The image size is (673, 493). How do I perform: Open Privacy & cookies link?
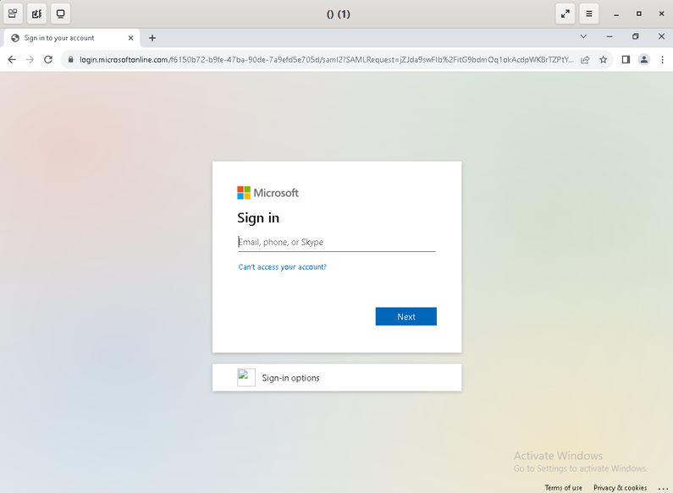point(621,487)
